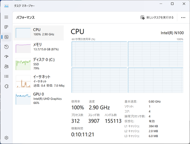Select the Memory performance item

[38, 48]
